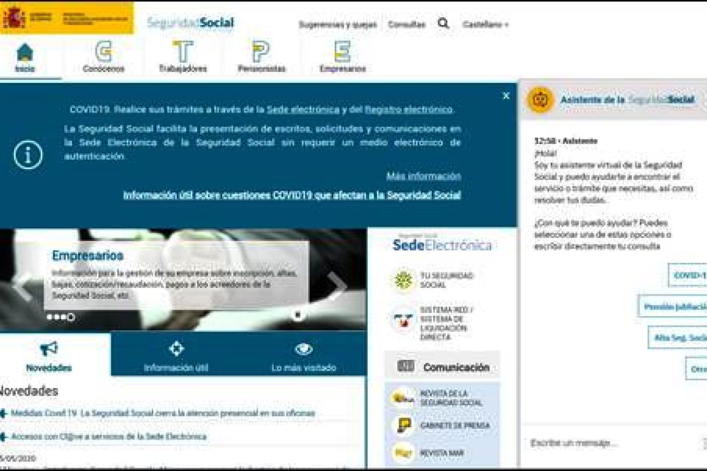Choose the Pensión jubilación assistant option
Image resolution: width=707 pixels, height=471 pixels.
click(x=673, y=307)
